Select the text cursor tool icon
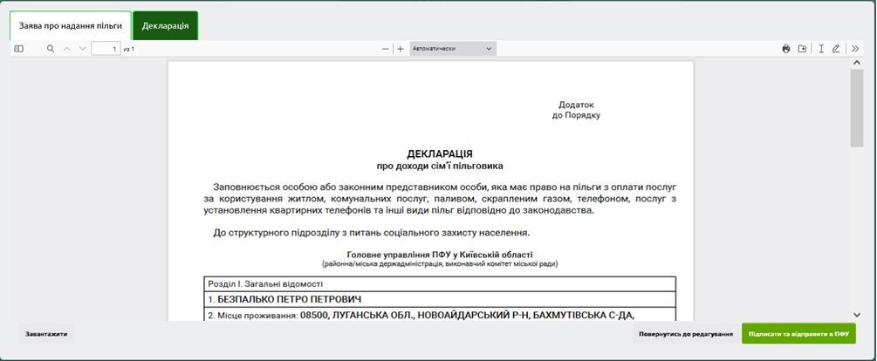The width and height of the screenshot is (877, 361). pos(821,49)
